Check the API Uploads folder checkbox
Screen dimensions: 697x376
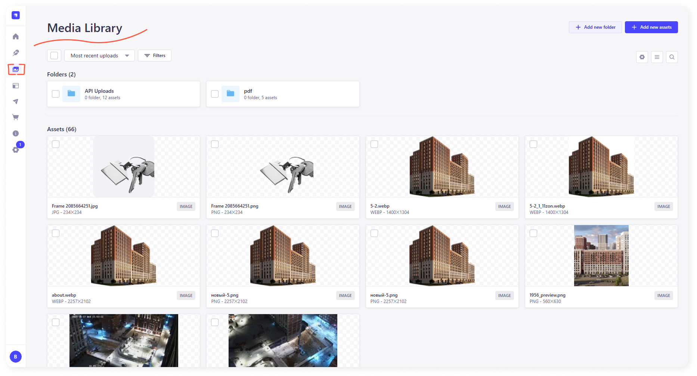pyautogui.click(x=56, y=94)
